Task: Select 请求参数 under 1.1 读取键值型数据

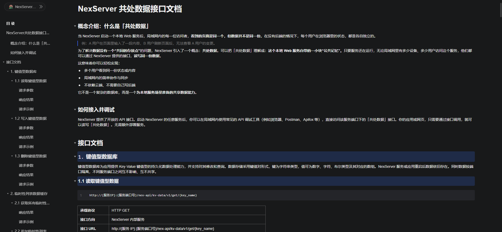Action: coord(26,90)
